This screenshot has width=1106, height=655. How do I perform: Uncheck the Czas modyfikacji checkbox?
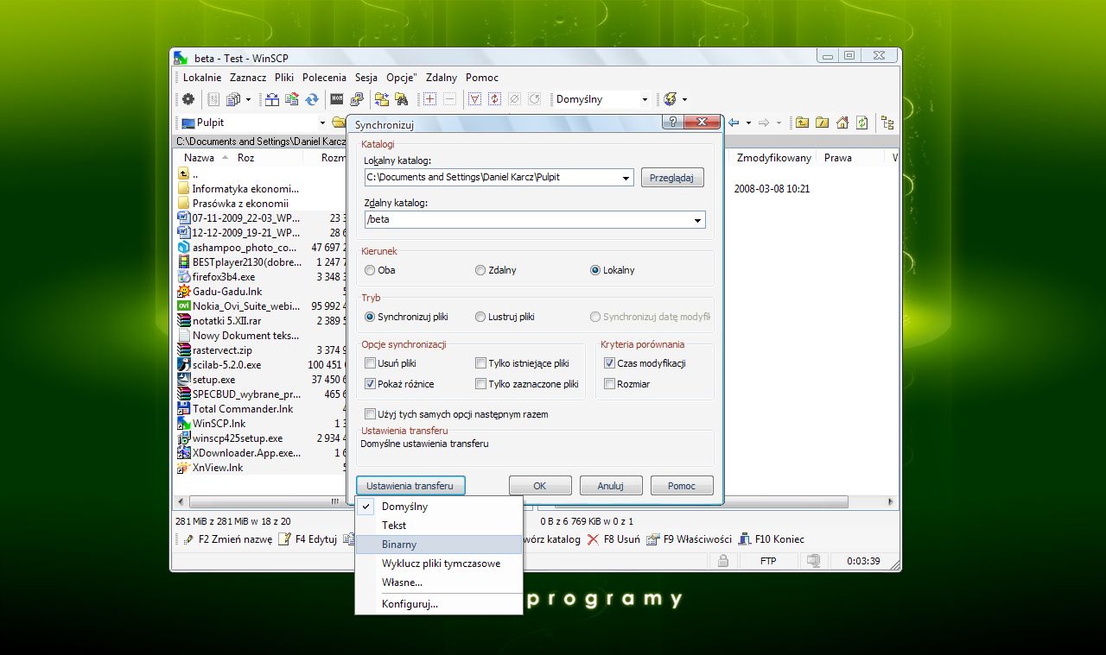click(610, 363)
